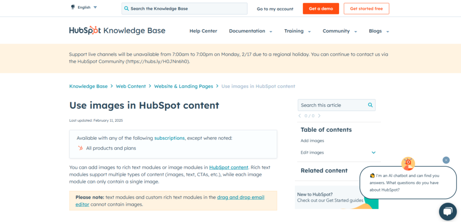
Task: Open the HubSpot content link
Action: point(229,167)
